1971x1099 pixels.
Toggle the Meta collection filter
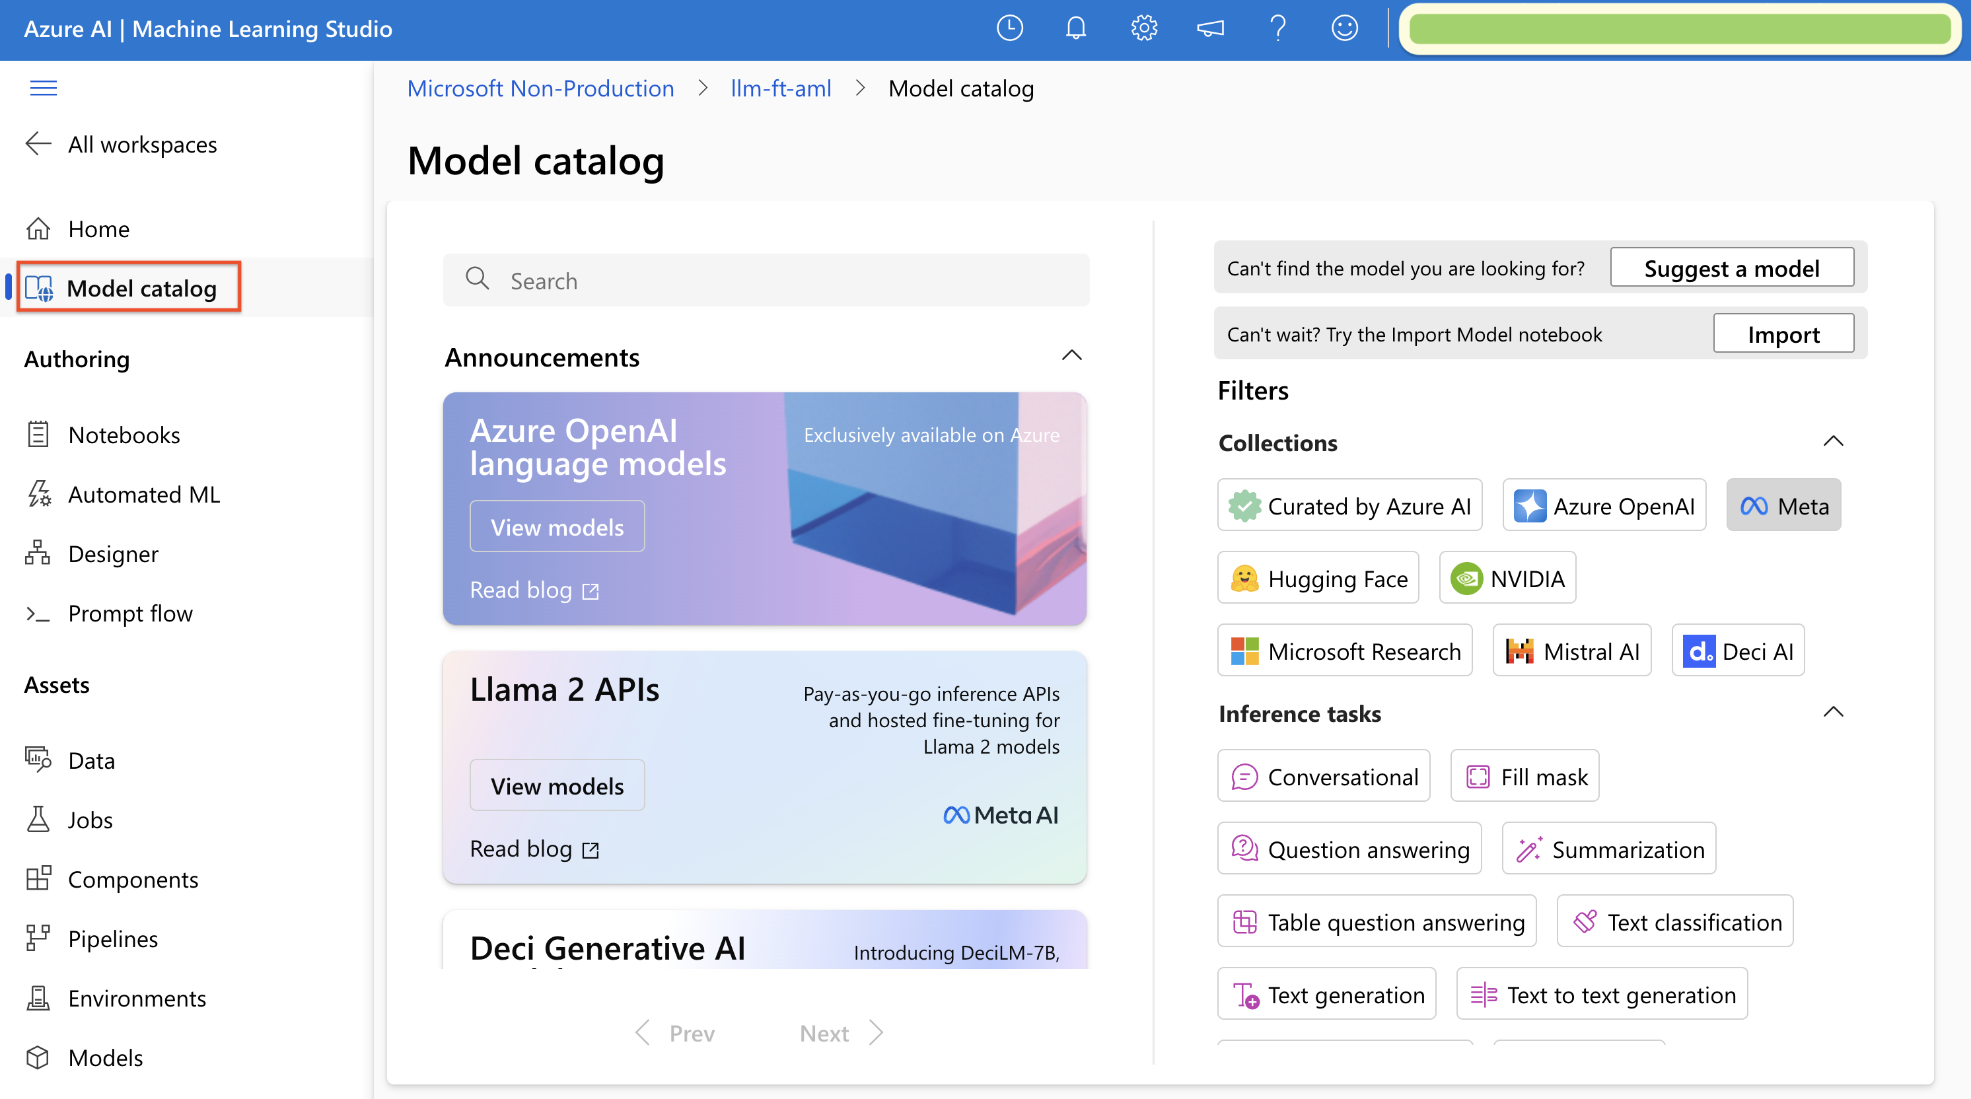1783,505
